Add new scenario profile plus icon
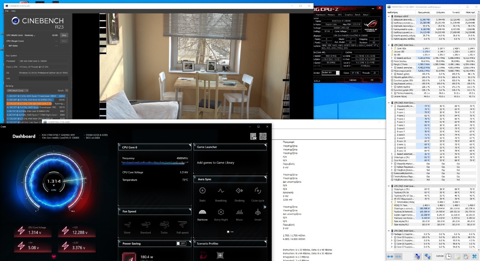 click(x=220, y=255)
